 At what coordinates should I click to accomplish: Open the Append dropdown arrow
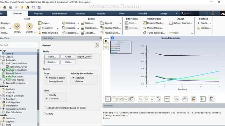[120, 24]
